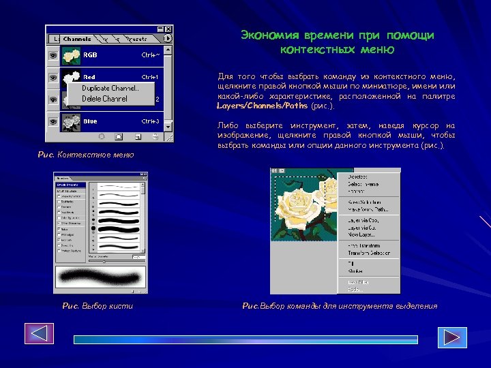491x368 pixels.
Task: Toggle visibility eye of the Red channel
Action: click(53, 77)
